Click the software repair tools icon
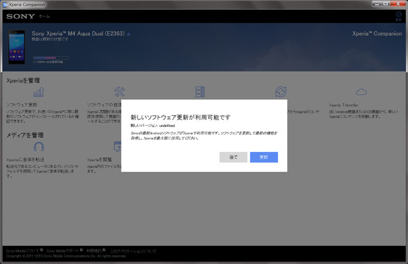 pyautogui.click(x=120, y=92)
